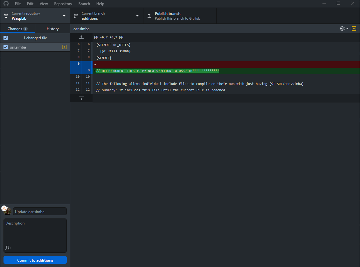Open the Current repository dropdown

[35, 16]
